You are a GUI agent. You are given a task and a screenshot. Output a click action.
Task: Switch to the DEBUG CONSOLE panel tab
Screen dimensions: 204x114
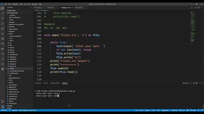coord(55,83)
